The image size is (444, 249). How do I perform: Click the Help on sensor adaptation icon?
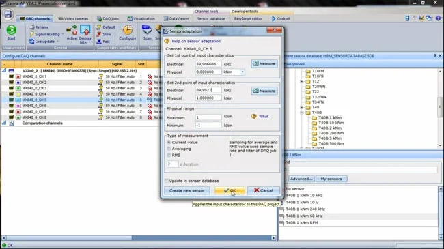click(167, 41)
